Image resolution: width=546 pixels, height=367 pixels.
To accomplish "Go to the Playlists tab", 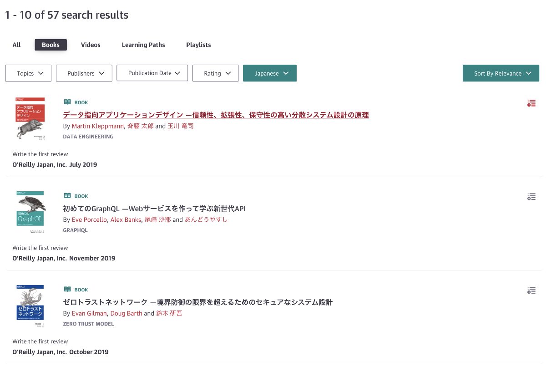I will click(198, 45).
